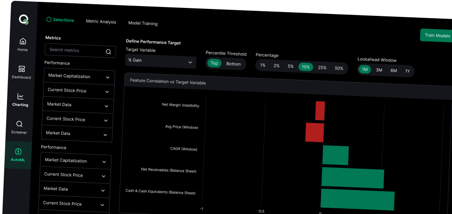Screen dimensions: 452x214
Task: Set lookahead window to 3M
Action: point(379,70)
